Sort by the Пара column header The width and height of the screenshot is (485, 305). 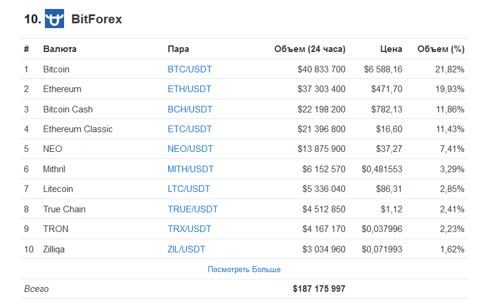tap(178, 49)
